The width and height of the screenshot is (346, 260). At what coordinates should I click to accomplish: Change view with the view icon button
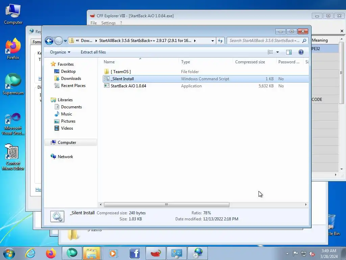tap(270, 52)
